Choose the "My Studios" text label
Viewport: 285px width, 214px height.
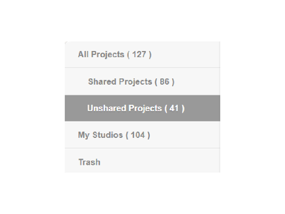click(x=100, y=135)
